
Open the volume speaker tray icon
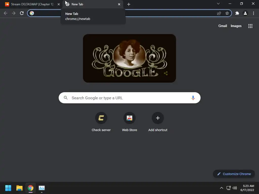point(234,188)
